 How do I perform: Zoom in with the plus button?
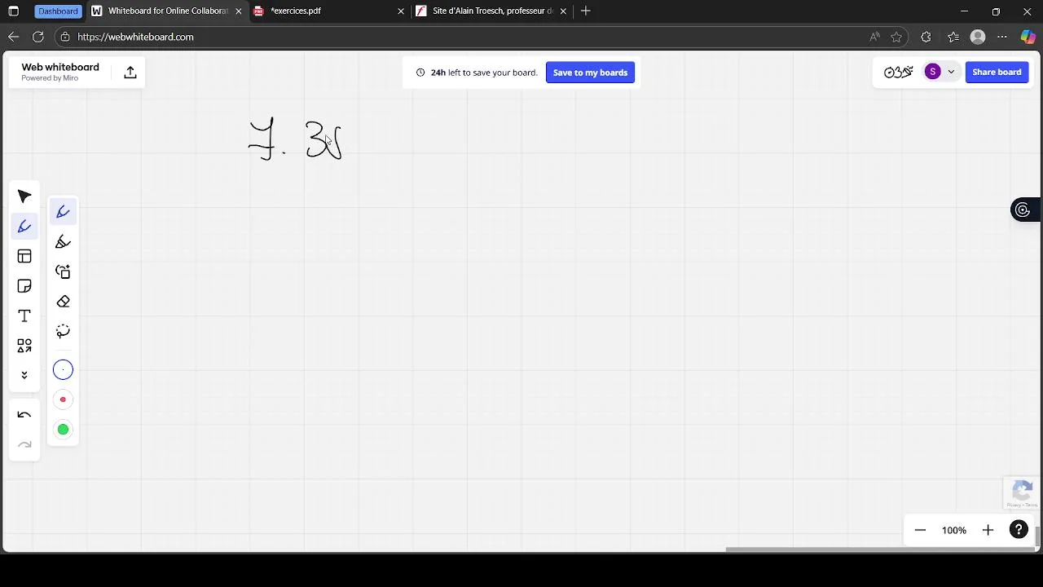988,530
